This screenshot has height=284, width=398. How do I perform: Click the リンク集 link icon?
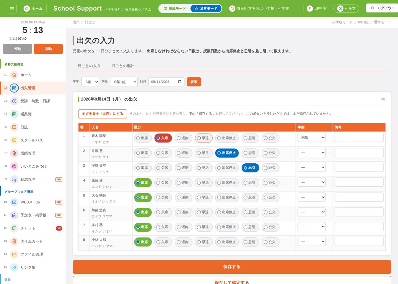pyautogui.click(x=14, y=267)
